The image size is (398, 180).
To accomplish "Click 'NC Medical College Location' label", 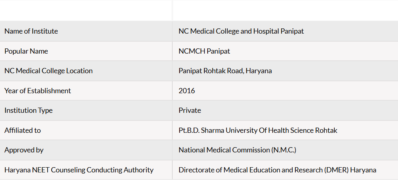I will [48, 71].
